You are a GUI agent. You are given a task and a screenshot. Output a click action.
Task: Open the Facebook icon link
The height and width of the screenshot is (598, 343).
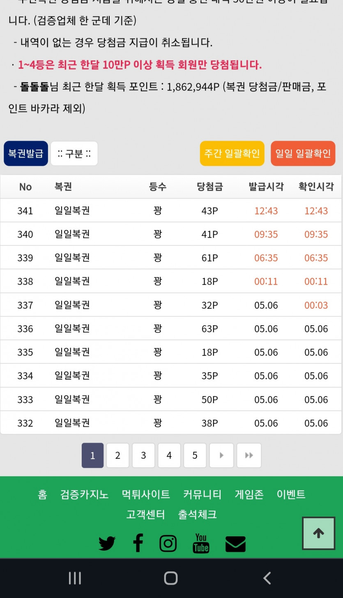pos(138,543)
